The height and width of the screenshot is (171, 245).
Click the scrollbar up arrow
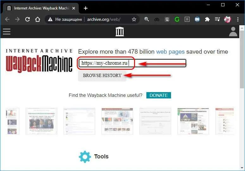242,28
